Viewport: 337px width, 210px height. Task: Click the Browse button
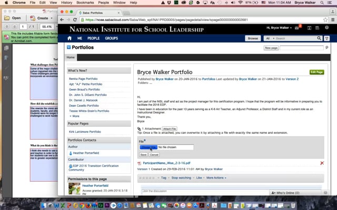click(253, 38)
